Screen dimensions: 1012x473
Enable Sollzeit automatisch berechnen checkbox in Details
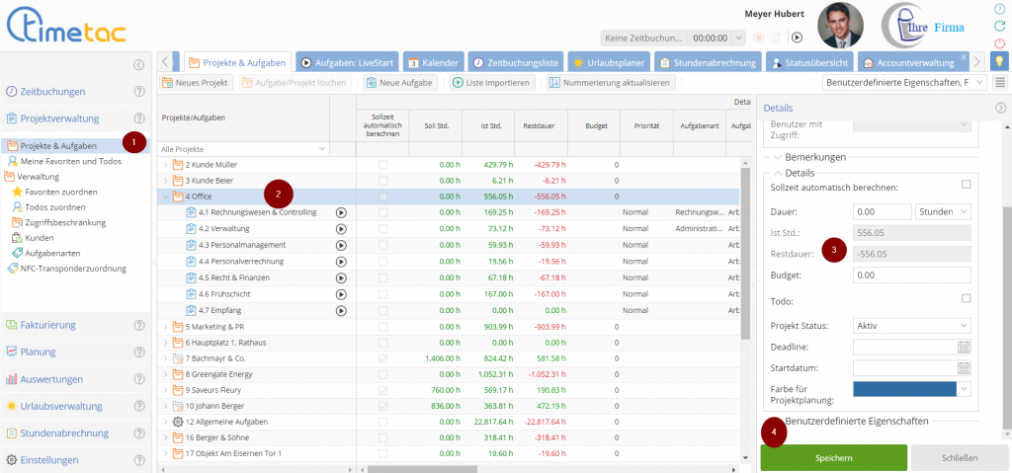pyautogui.click(x=966, y=185)
